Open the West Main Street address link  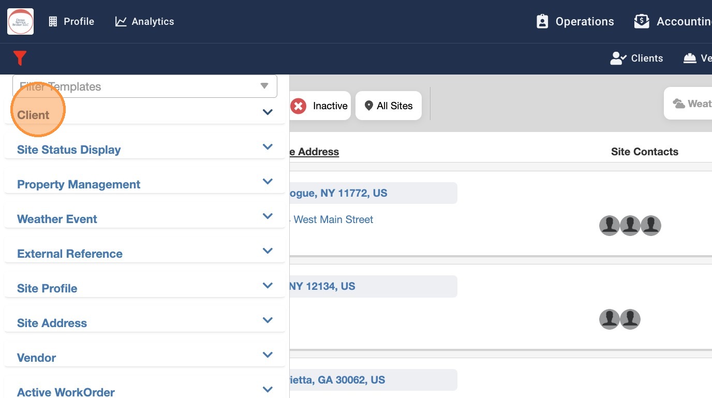(x=332, y=219)
